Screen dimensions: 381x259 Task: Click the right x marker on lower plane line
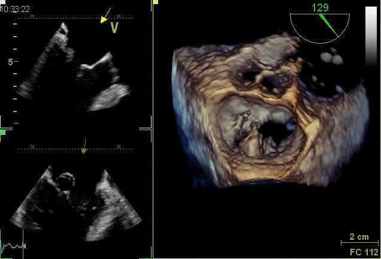click(x=119, y=147)
